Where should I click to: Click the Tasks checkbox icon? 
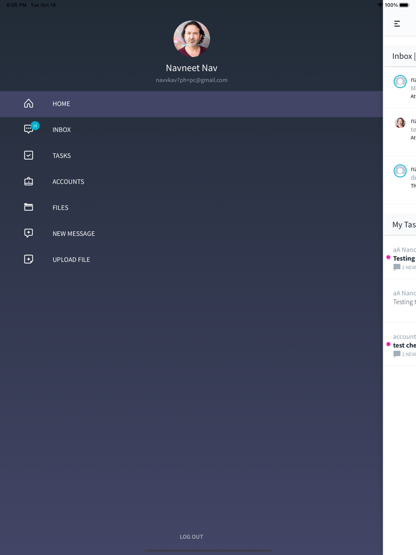(x=29, y=155)
